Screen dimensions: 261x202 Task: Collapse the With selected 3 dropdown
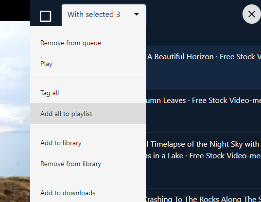click(104, 15)
